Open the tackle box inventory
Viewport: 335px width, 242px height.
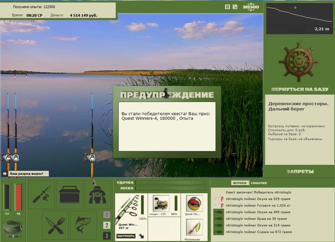70,195
